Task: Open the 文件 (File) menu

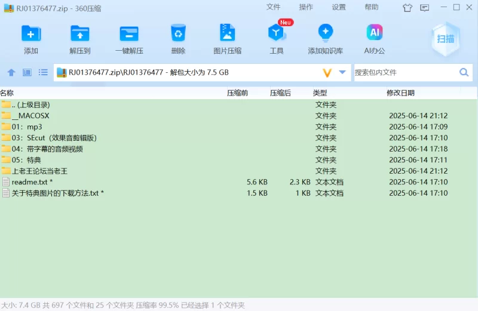Action: (x=273, y=7)
